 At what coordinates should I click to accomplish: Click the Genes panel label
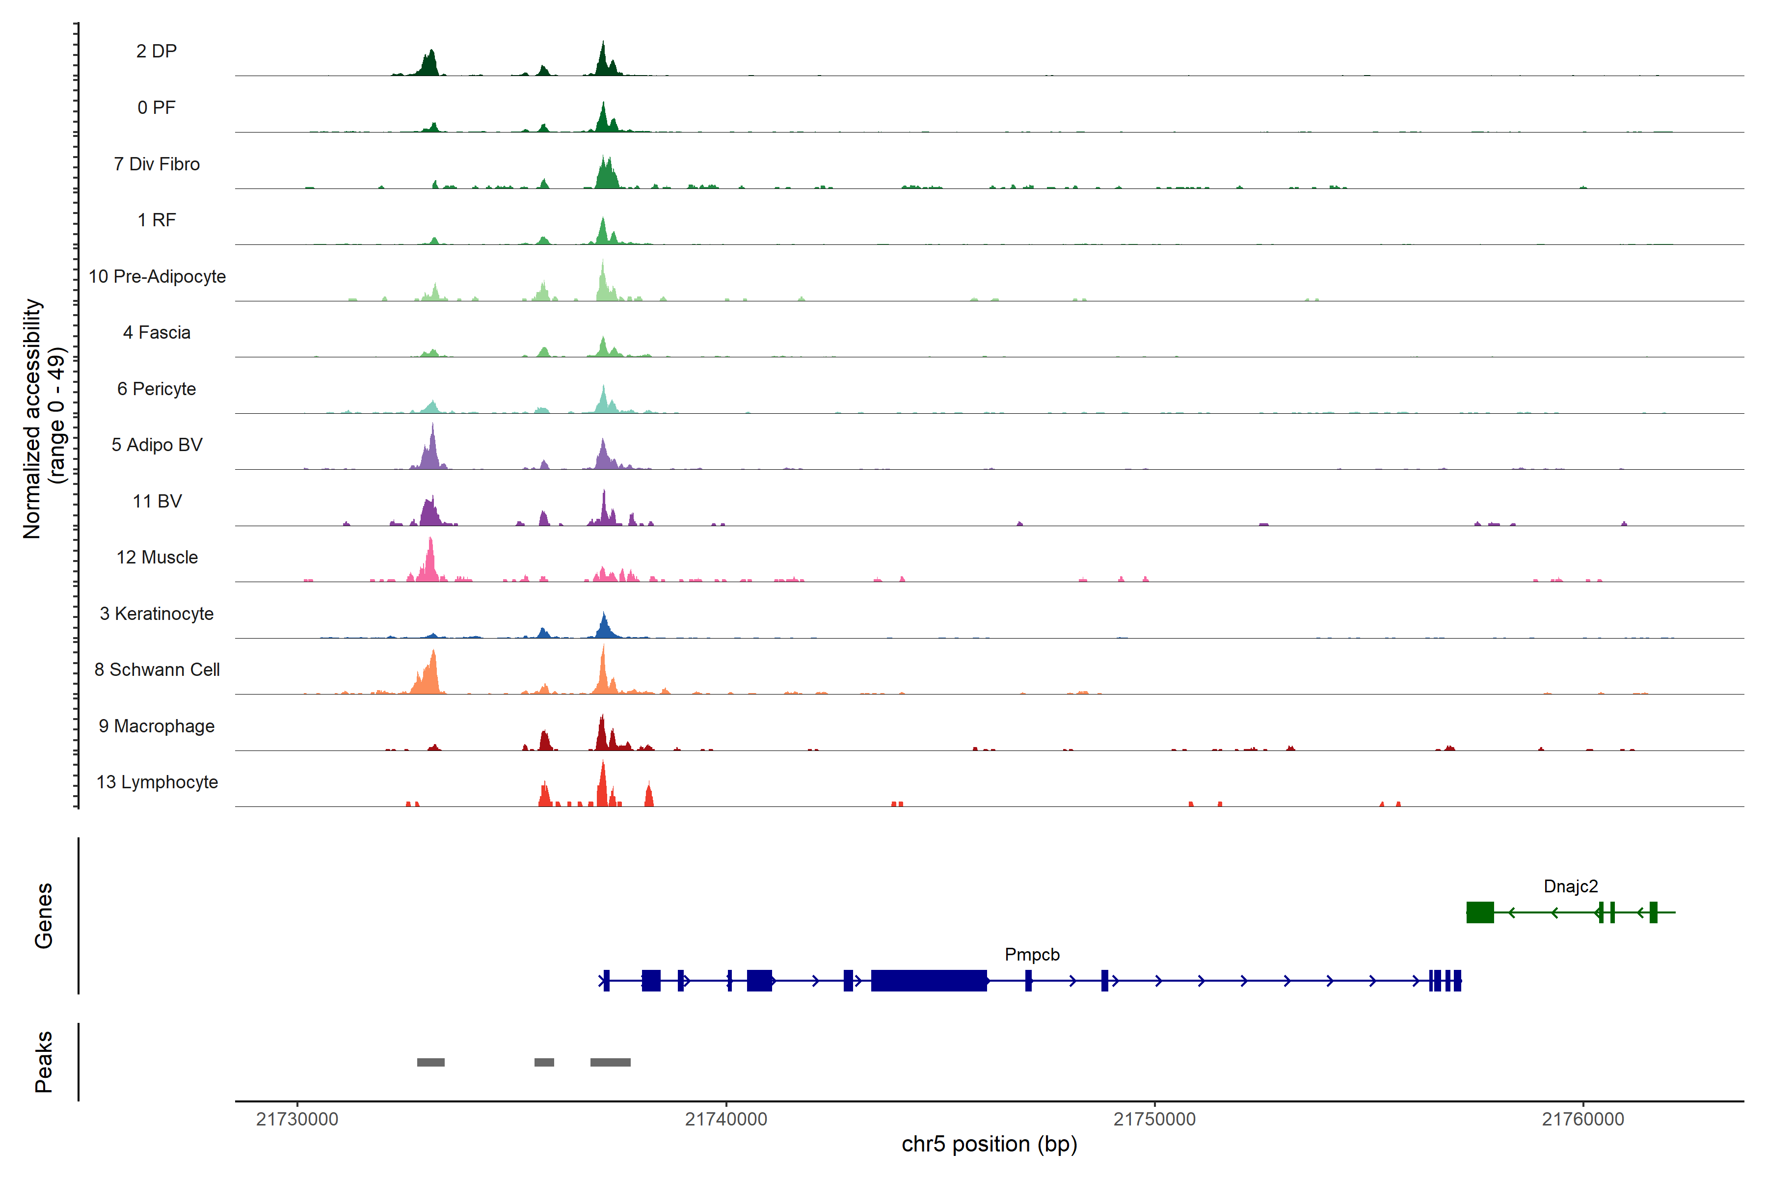coord(44,915)
